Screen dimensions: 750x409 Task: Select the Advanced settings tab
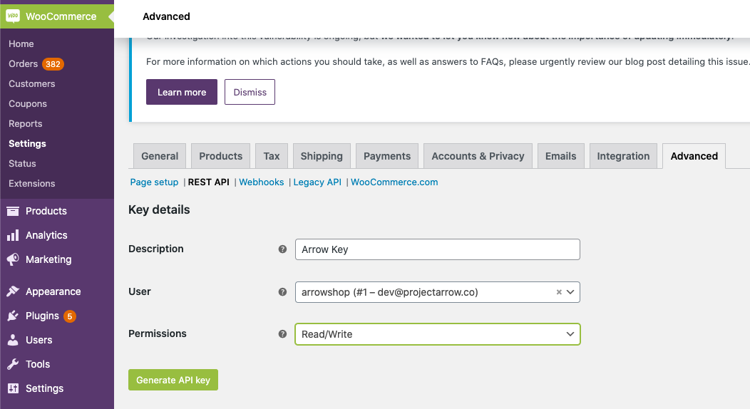[694, 156]
